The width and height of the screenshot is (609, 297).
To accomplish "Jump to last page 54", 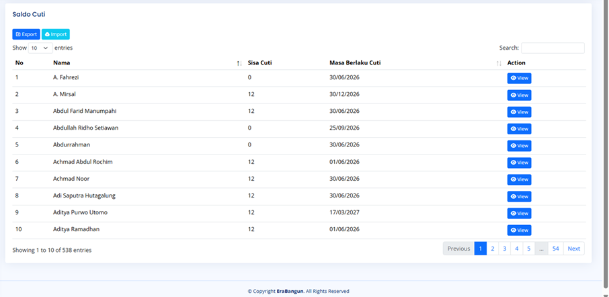I will tap(556, 249).
